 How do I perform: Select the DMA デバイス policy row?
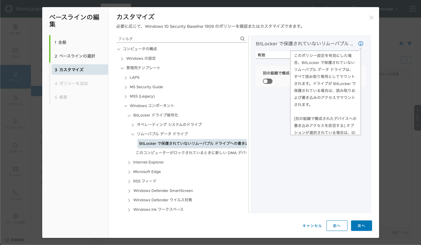[x=191, y=153]
